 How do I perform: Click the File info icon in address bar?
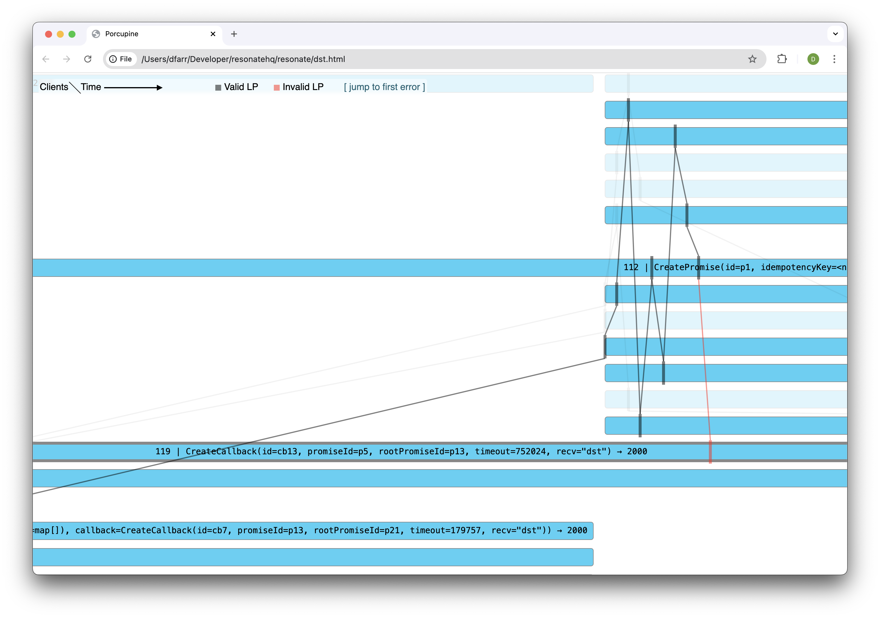(x=121, y=59)
